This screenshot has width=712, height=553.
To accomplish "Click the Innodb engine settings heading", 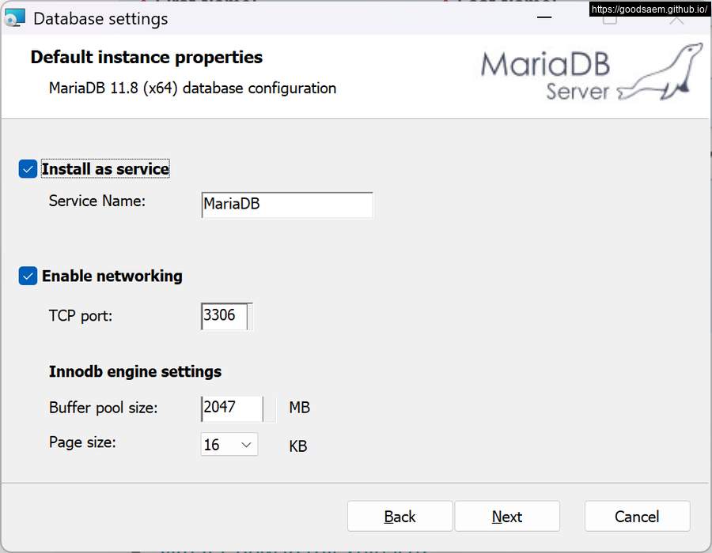I will [135, 371].
